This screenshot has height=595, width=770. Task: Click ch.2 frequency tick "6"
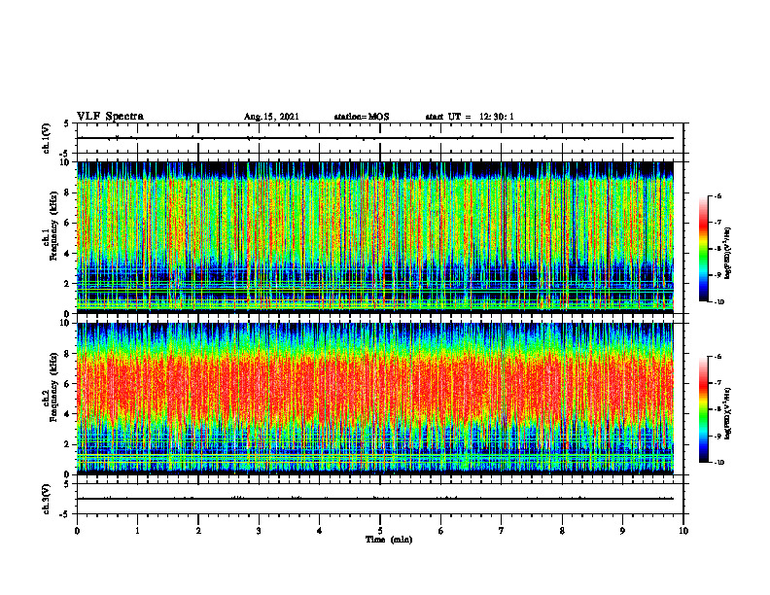click(x=69, y=384)
